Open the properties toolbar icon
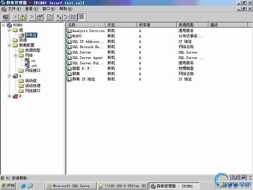This screenshot has height=190, width=253. (x=40, y=17)
